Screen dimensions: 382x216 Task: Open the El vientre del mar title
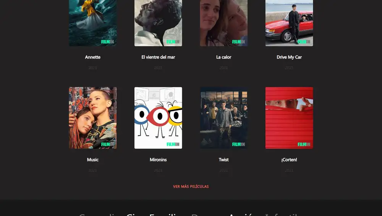pos(158,57)
